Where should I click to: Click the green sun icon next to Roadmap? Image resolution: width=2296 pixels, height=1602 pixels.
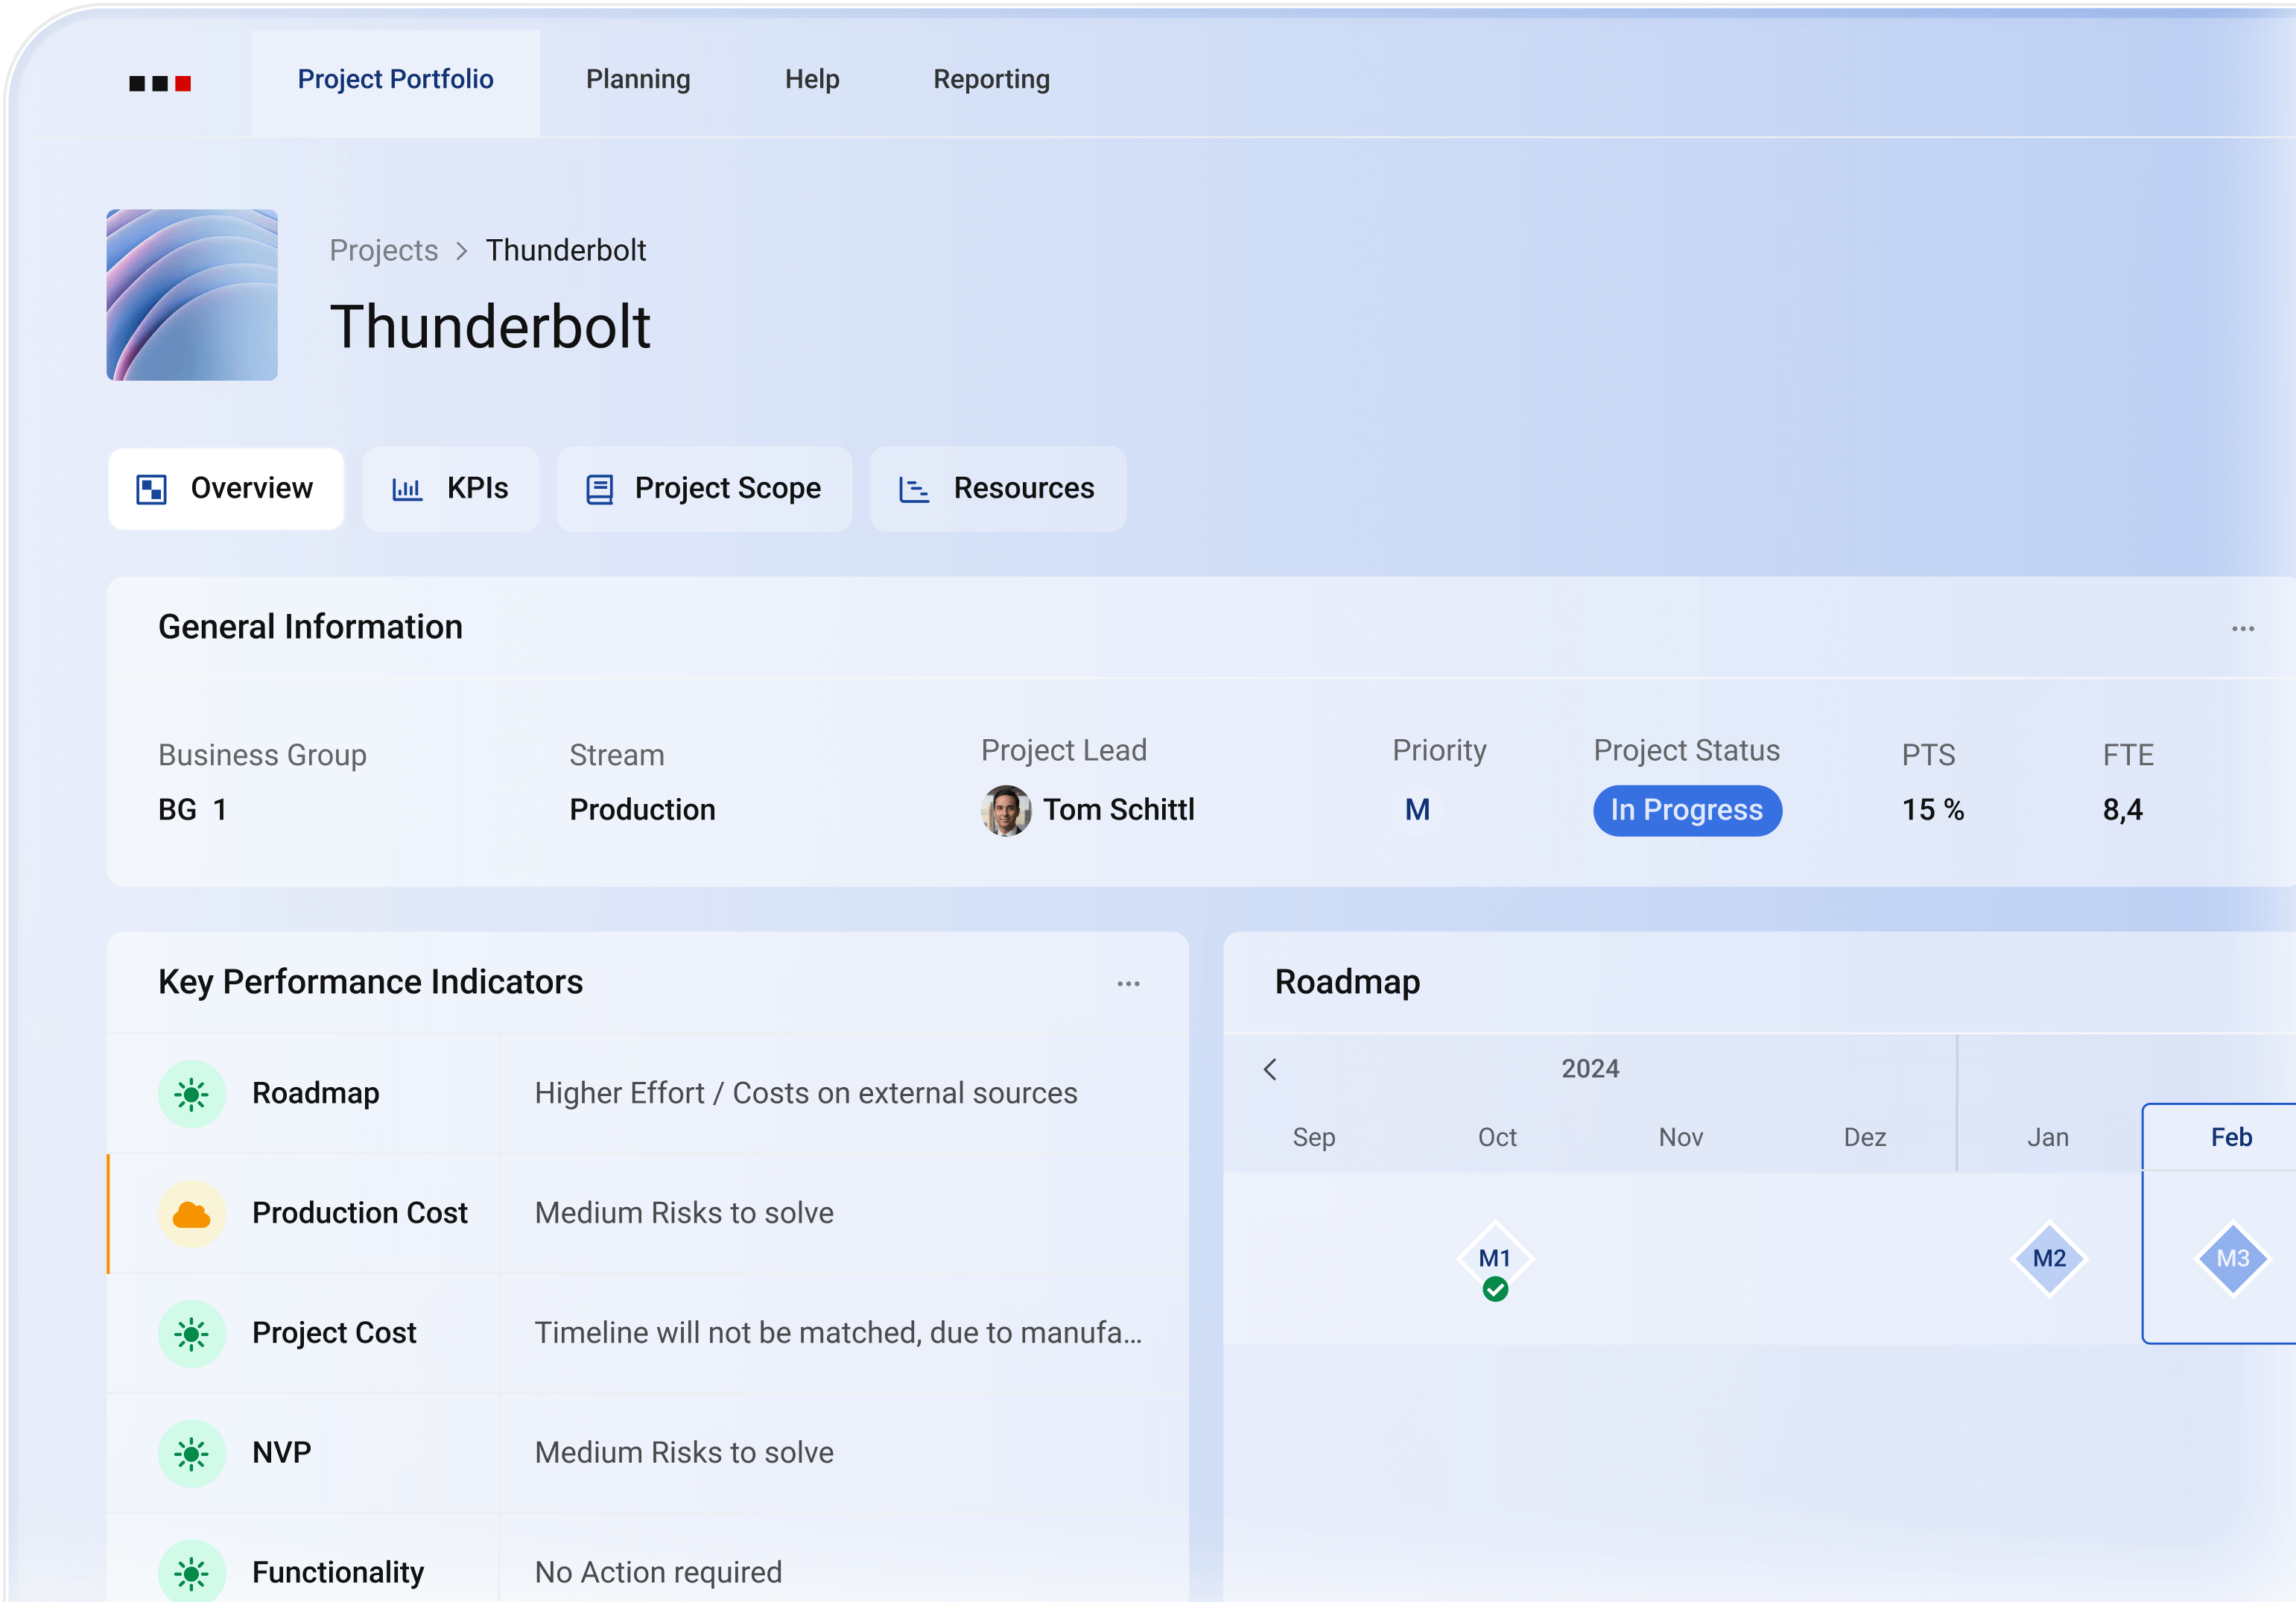(x=192, y=1093)
